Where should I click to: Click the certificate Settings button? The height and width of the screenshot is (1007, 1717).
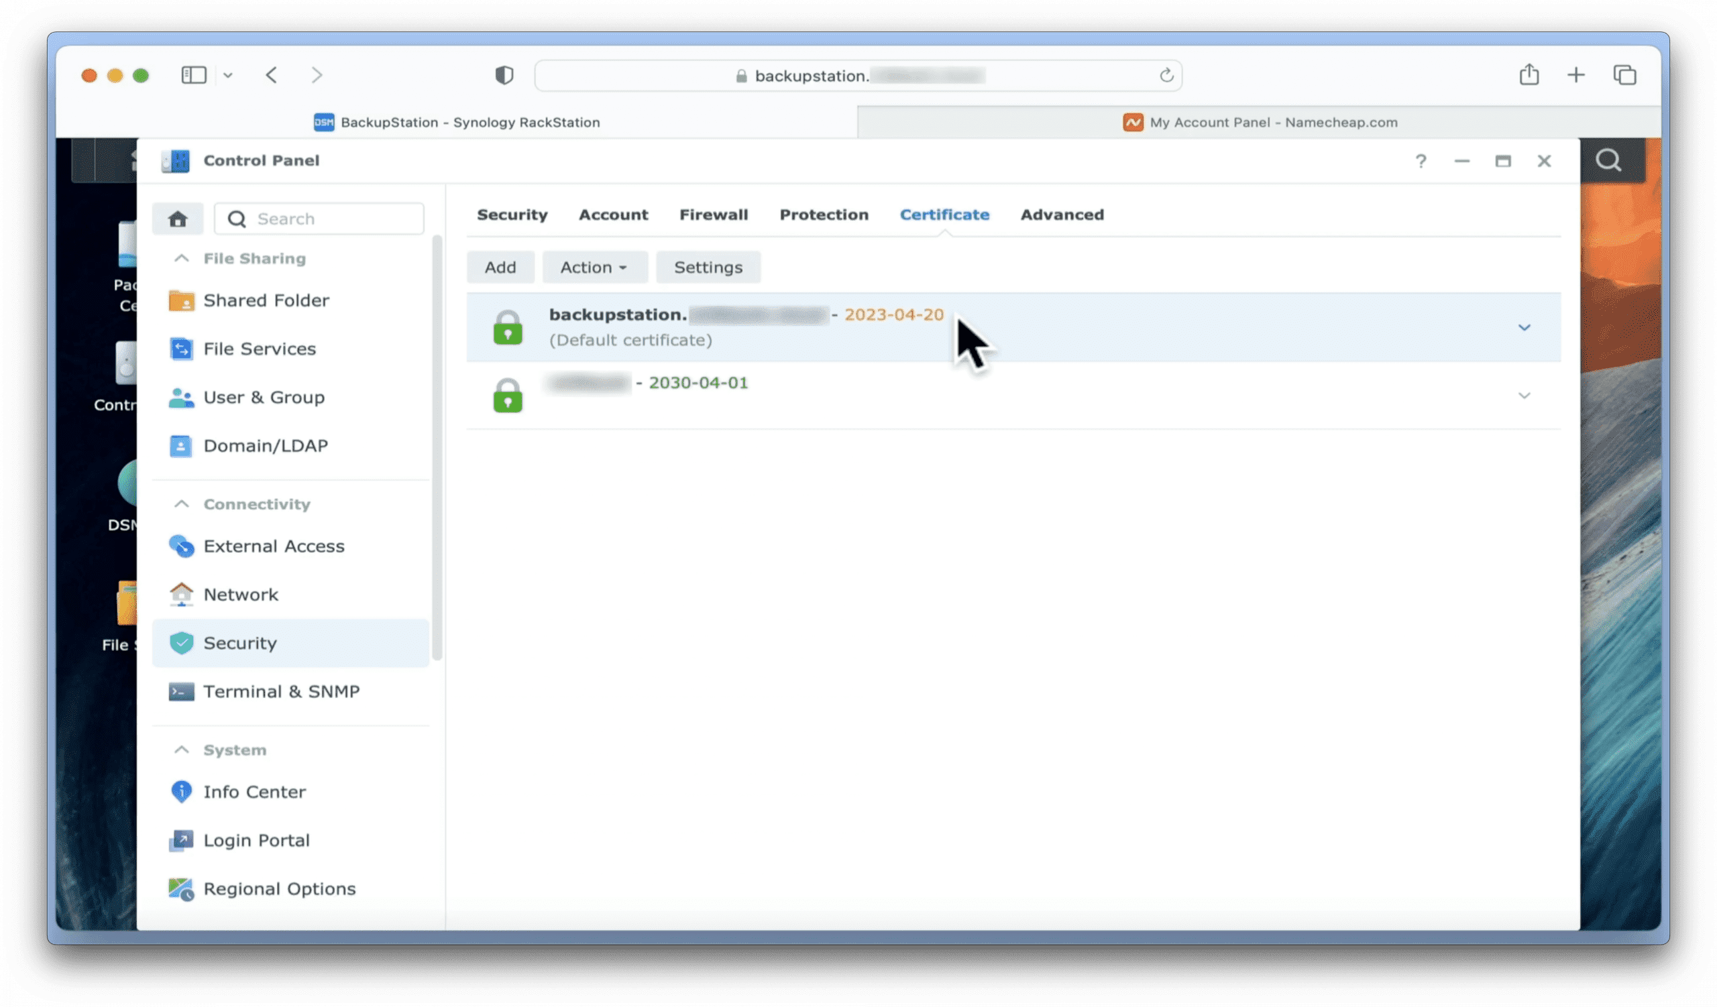point(708,267)
